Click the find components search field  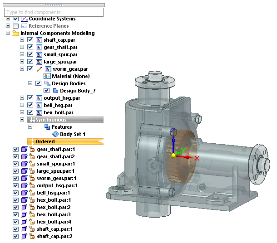[x=54, y=12]
